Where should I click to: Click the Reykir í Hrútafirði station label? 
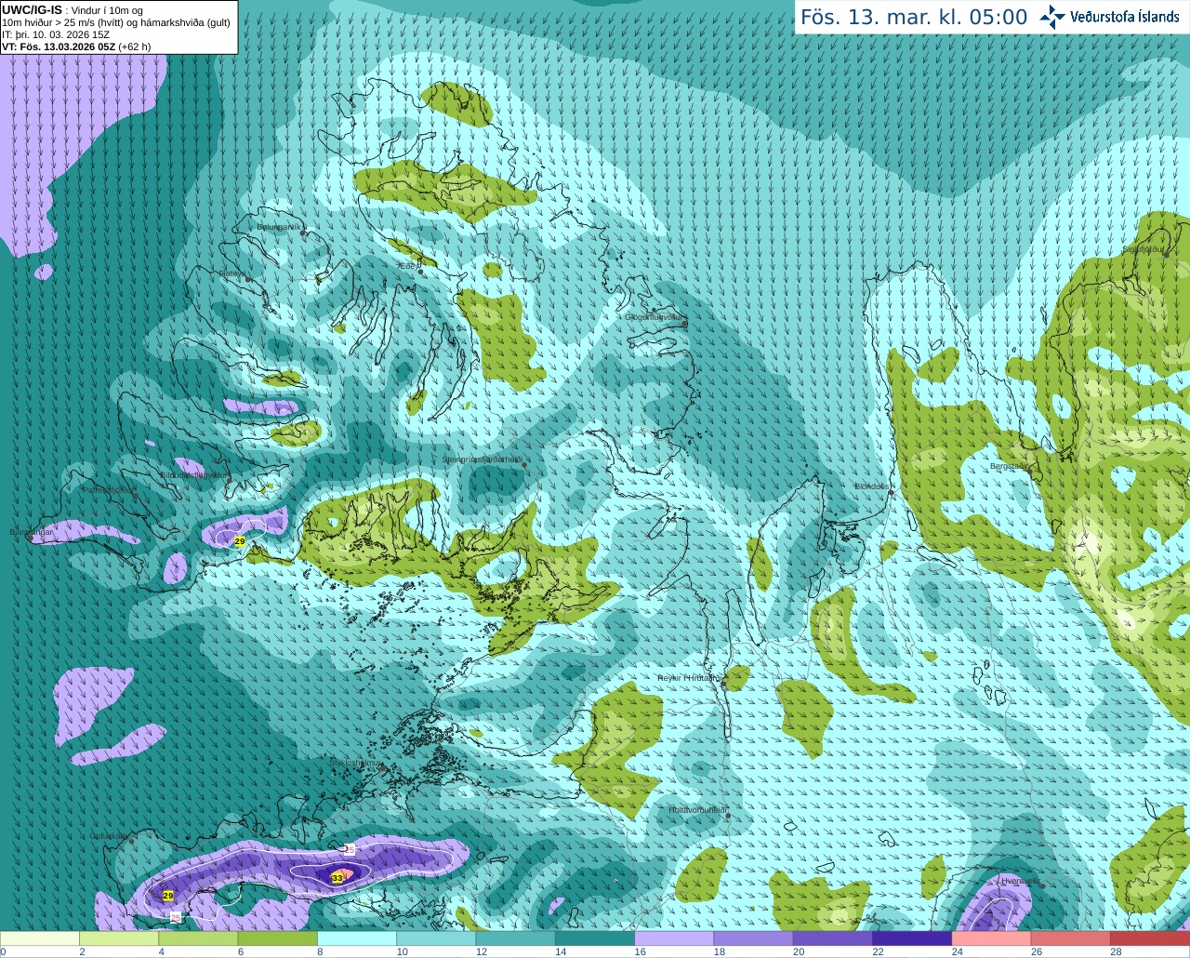click(x=689, y=678)
